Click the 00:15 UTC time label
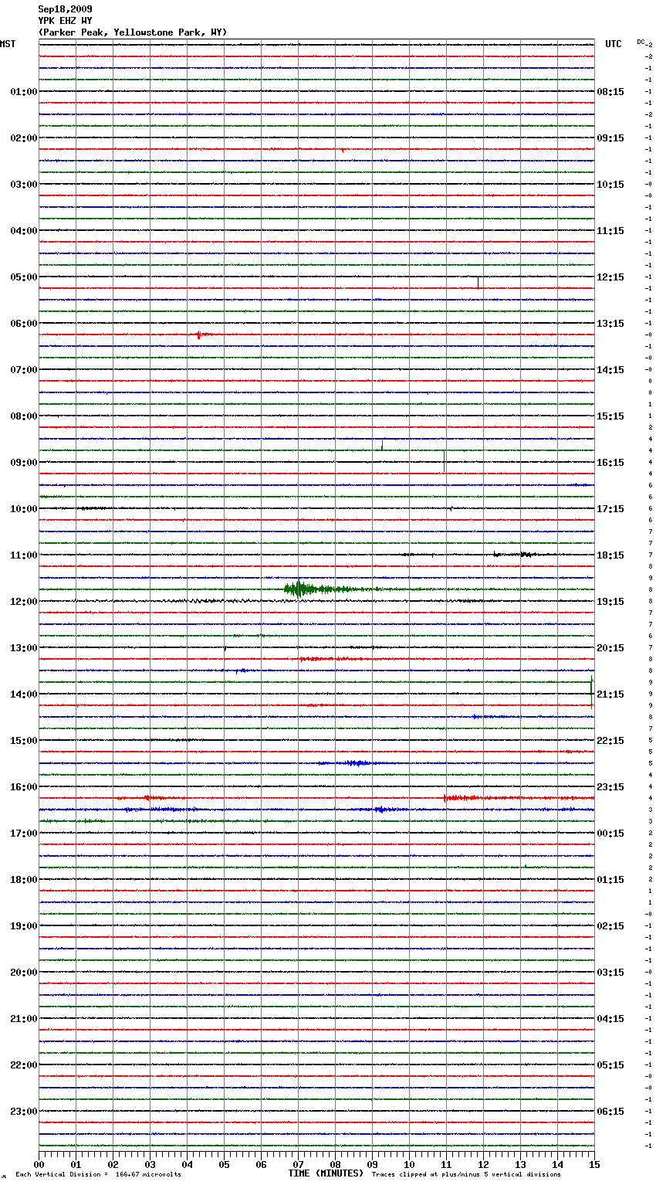This screenshot has height=1185, width=656. [610, 834]
